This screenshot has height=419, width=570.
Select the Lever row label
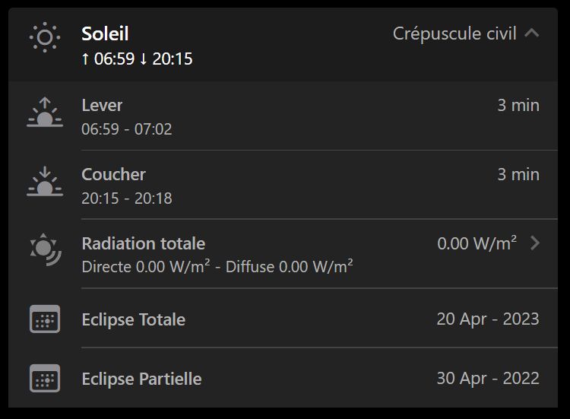pos(102,106)
